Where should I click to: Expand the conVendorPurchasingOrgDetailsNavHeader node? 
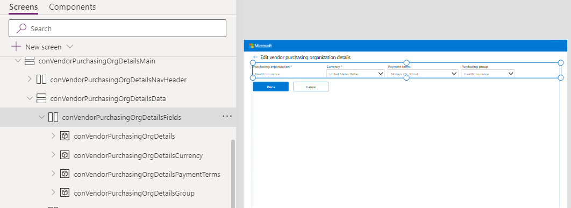tap(30, 79)
